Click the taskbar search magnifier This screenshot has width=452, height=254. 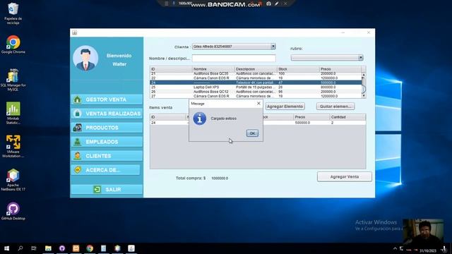pos(20,248)
